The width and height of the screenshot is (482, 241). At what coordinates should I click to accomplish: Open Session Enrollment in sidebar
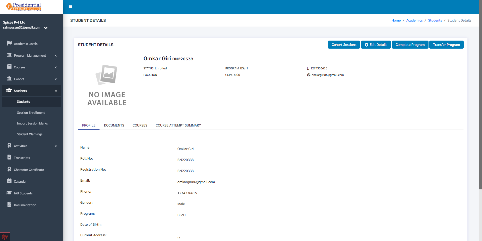pos(31,113)
